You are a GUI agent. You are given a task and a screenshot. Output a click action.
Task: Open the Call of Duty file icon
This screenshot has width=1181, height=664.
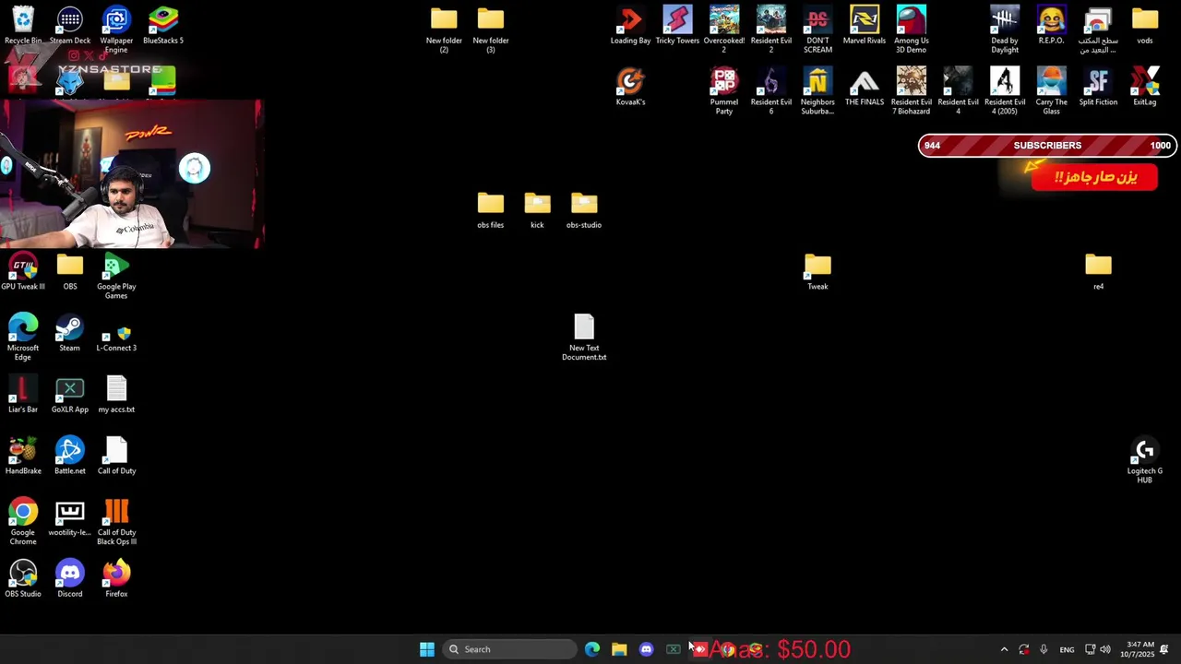[x=116, y=456]
